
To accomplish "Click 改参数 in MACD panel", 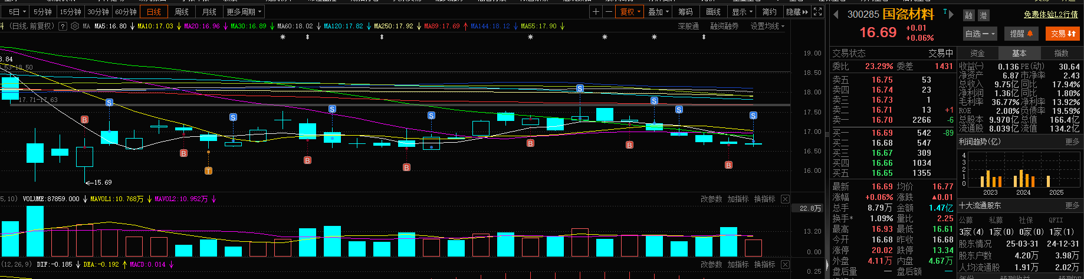I will (711, 264).
